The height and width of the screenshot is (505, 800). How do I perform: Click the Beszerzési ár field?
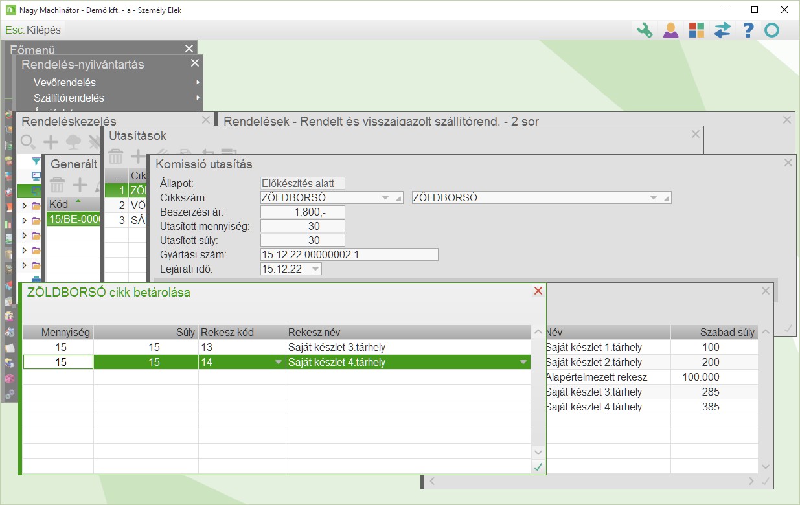303,212
